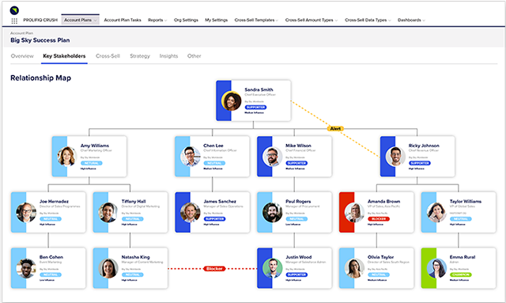Open the Dashboards dropdown menu

(x=411, y=20)
